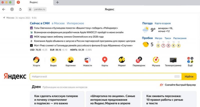The width and height of the screenshot is (200, 107).
Task: Open the Услуги services icon
Action: point(36,60)
